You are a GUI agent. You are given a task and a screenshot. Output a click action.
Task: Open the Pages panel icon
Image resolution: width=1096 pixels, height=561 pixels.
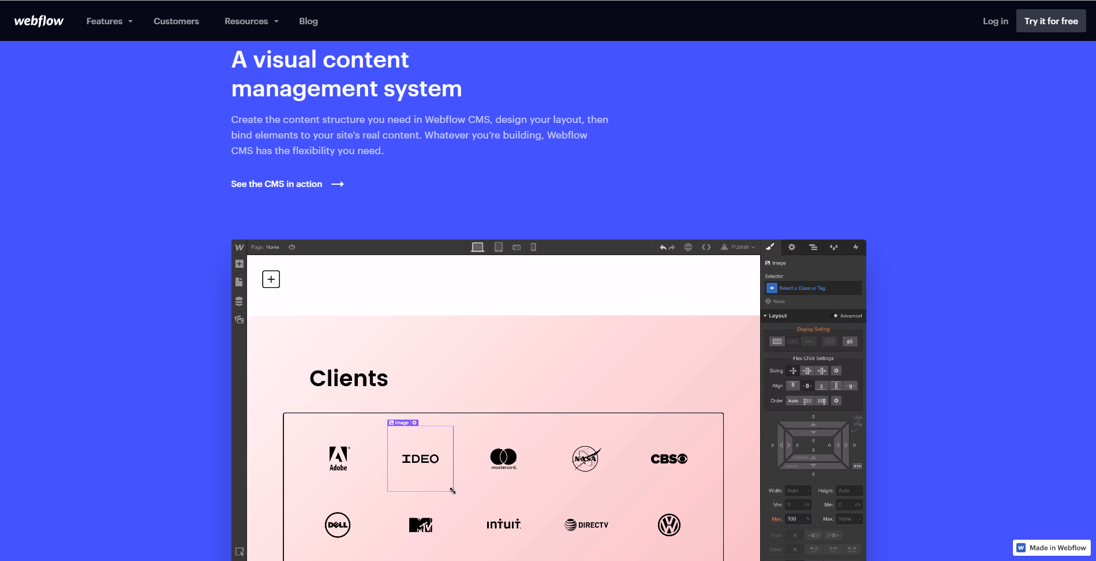[x=239, y=282]
